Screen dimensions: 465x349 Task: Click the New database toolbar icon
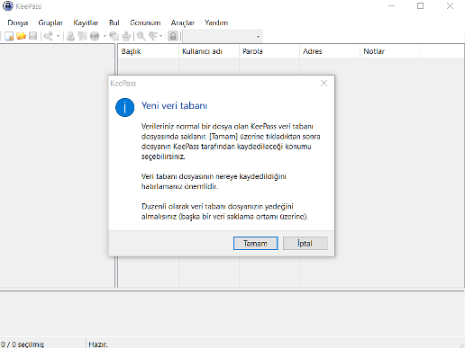coord(9,36)
